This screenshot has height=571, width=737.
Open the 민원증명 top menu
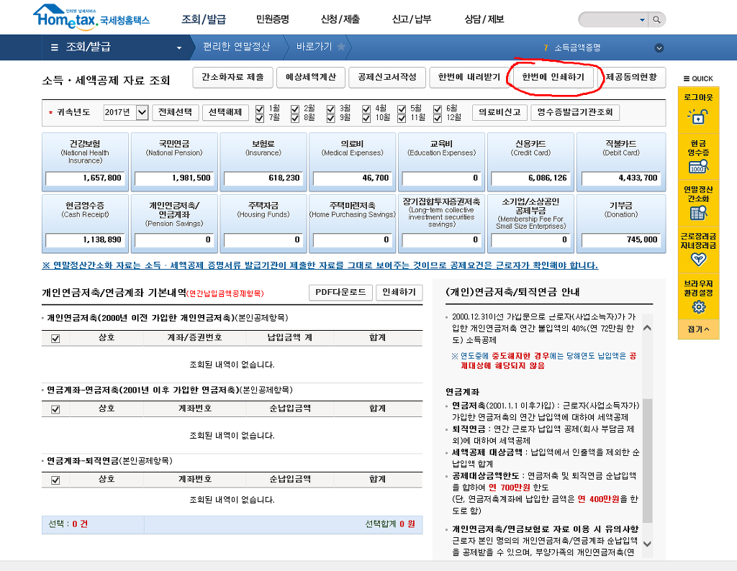(273, 19)
